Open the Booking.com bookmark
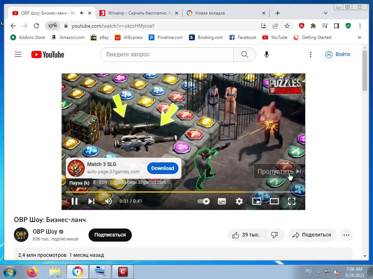The height and width of the screenshot is (279, 373). pyautogui.click(x=206, y=37)
